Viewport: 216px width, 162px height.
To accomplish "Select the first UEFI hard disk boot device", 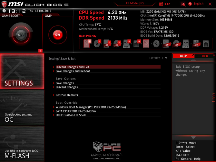I will pyautogui.click(x=87, y=43).
